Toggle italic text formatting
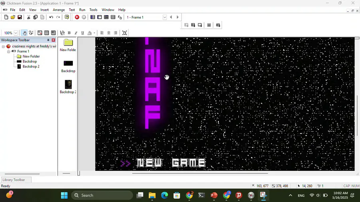This screenshot has height=202, width=360. point(76,33)
